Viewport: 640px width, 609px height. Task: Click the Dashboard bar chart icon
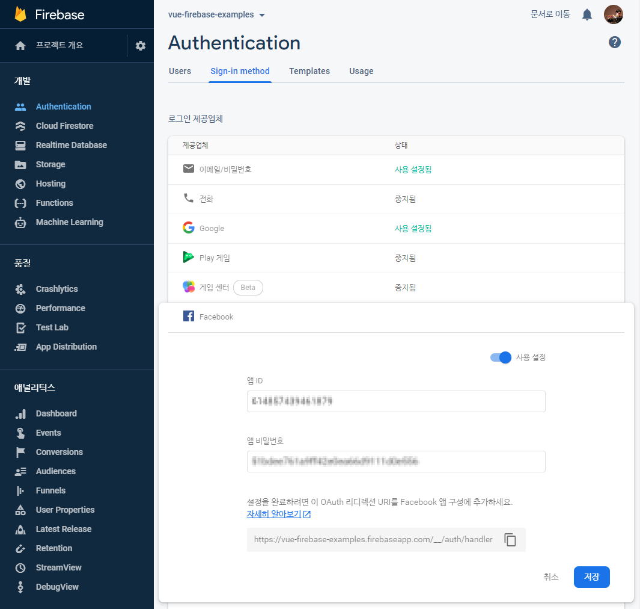(x=20, y=413)
